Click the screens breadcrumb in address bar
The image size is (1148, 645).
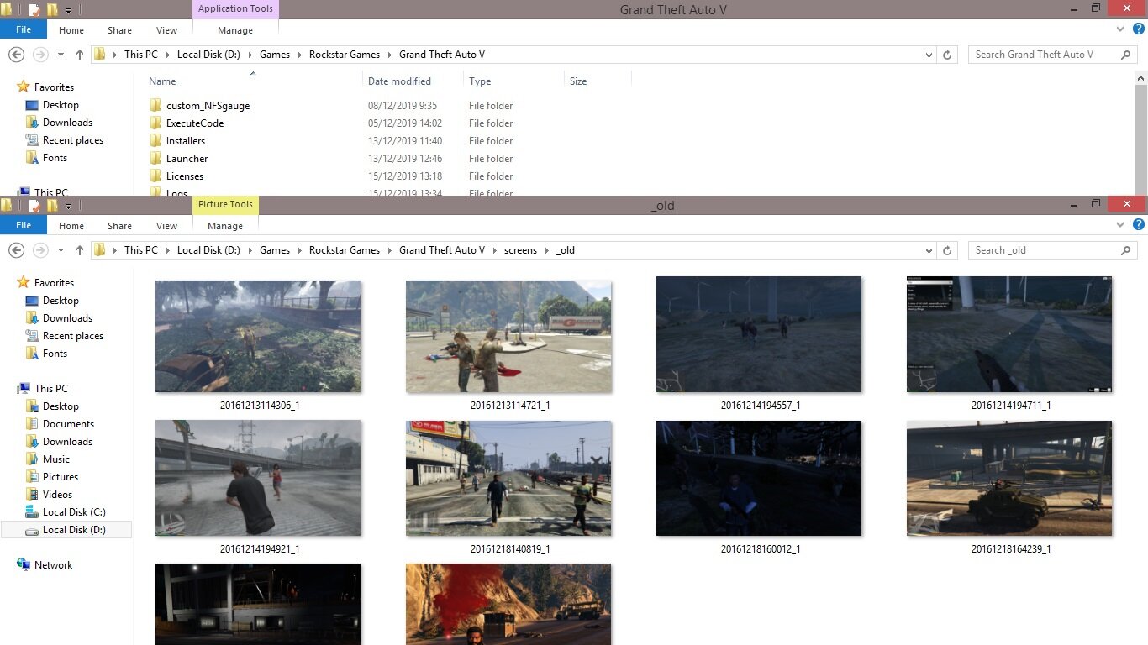point(520,250)
